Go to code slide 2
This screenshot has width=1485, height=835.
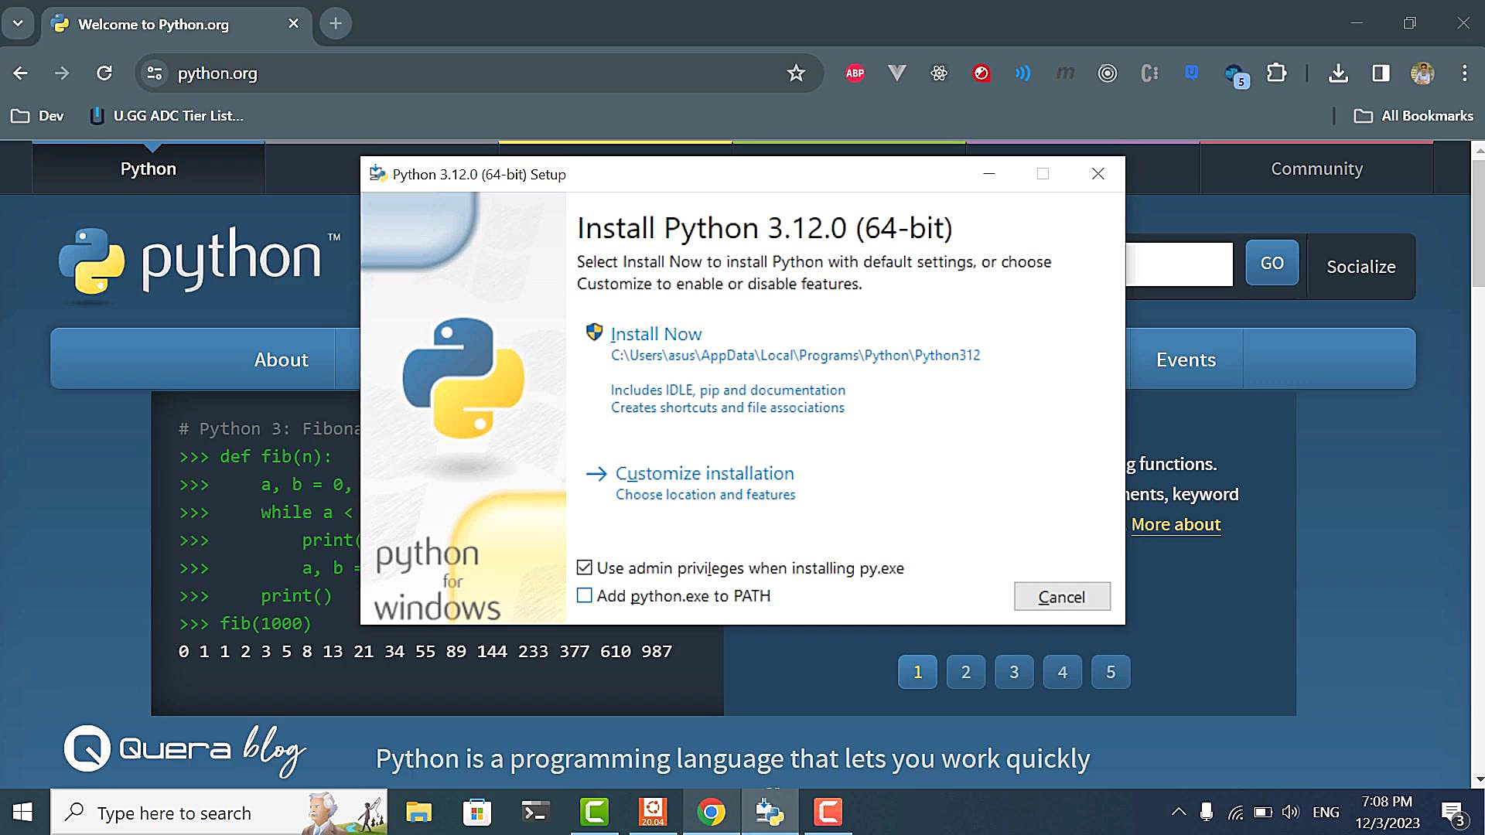point(965,672)
